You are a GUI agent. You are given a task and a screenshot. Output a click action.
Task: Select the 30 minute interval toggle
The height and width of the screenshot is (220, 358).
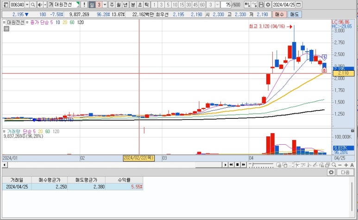(188, 5)
